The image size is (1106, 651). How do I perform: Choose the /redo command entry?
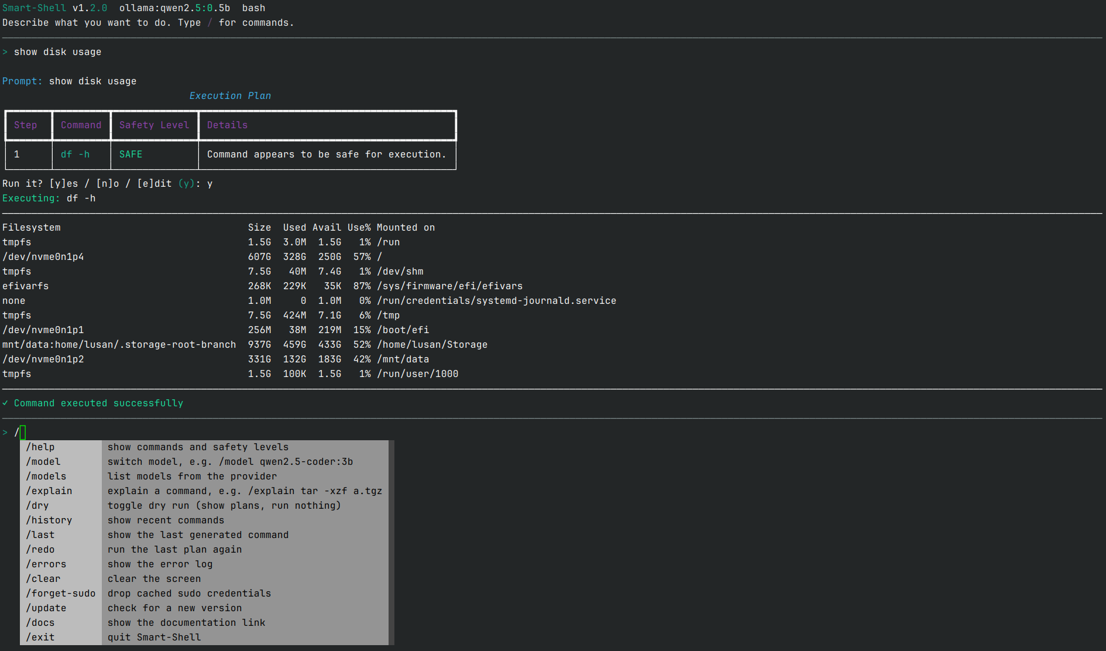(x=204, y=550)
